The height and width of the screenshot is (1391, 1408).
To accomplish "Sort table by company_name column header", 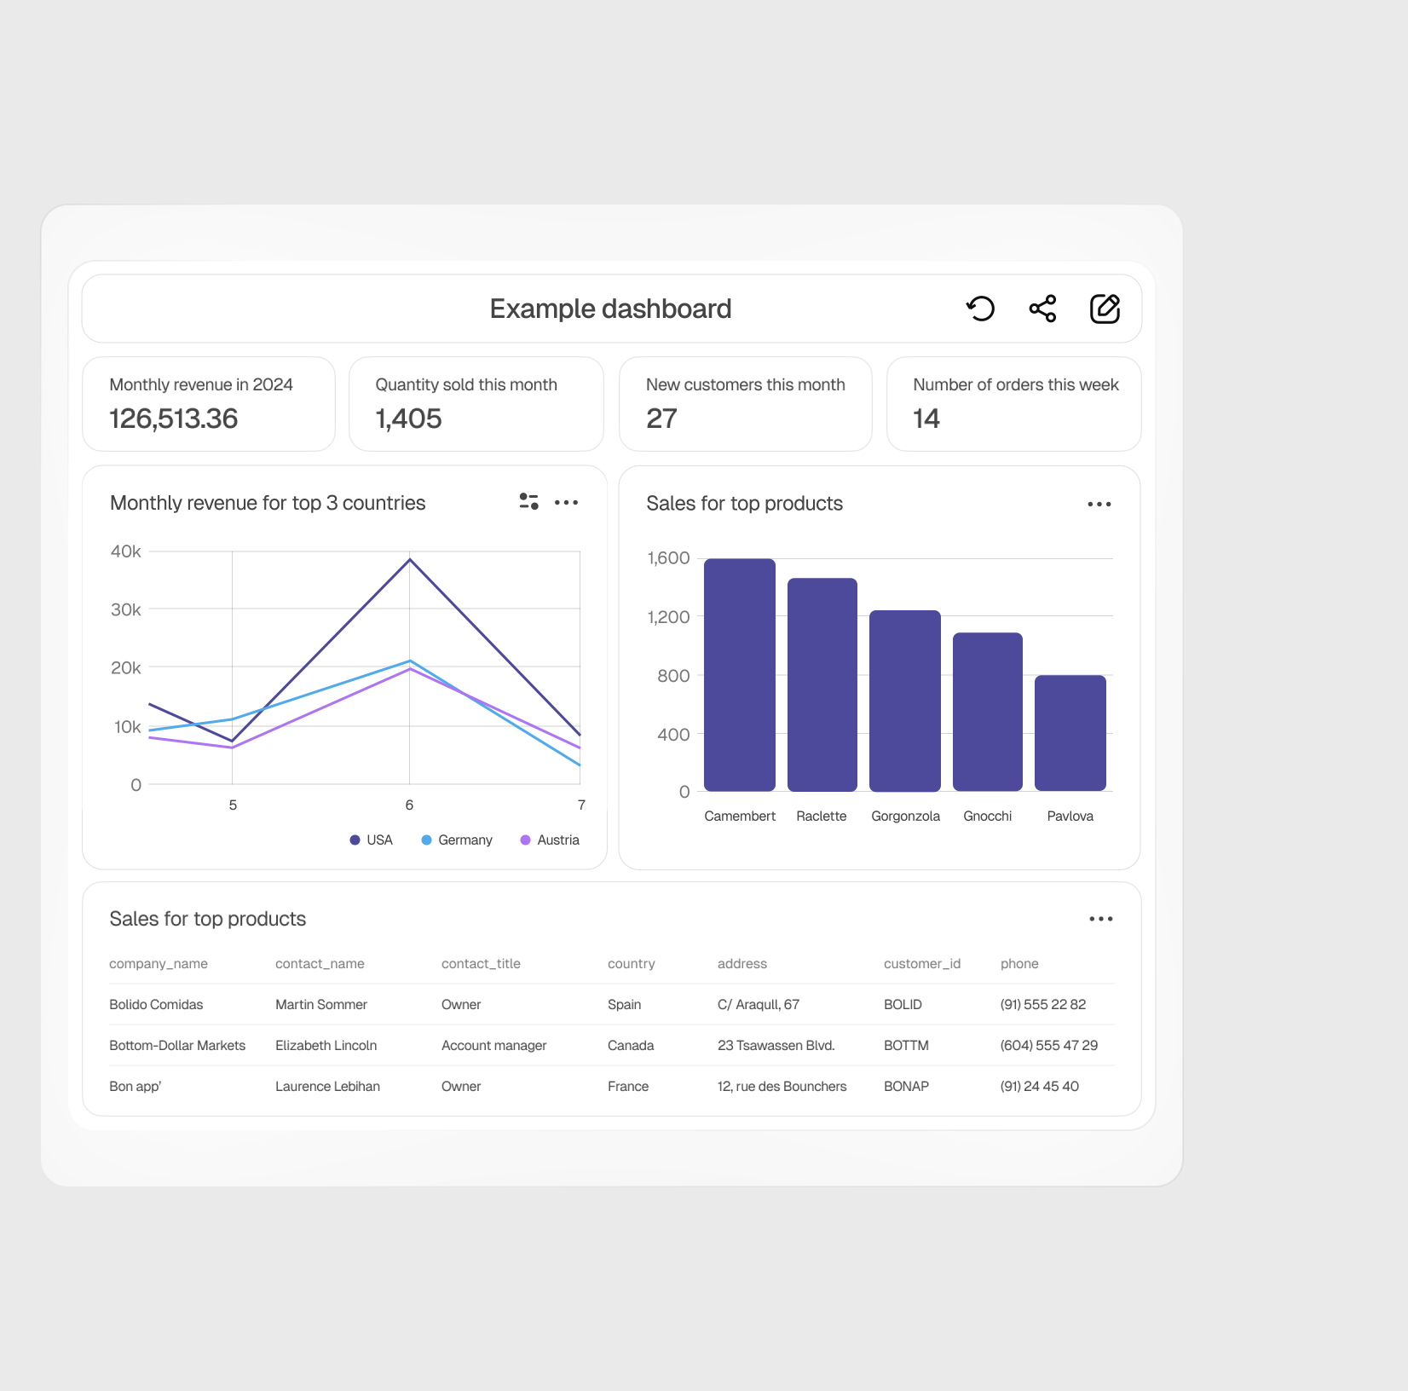I will pos(159,964).
